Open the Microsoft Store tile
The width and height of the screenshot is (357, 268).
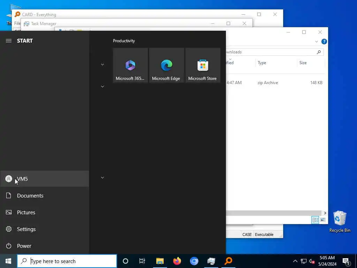coord(203,65)
